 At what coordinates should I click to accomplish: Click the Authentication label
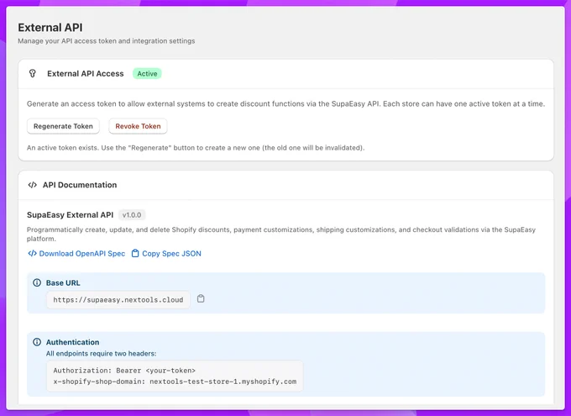click(72, 342)
